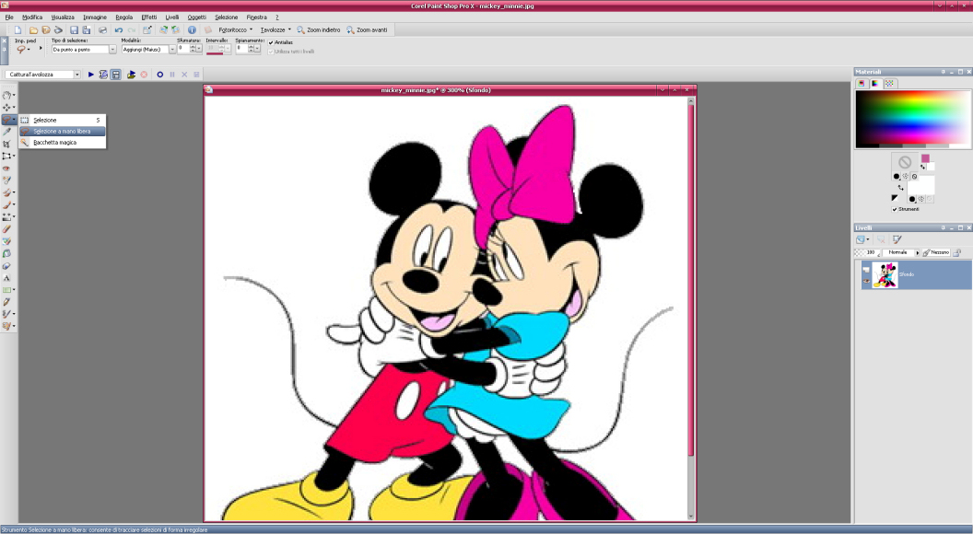973x534 pixels.
Task: Set foreground material to transparent button
Action: click(x=914, y=176)
